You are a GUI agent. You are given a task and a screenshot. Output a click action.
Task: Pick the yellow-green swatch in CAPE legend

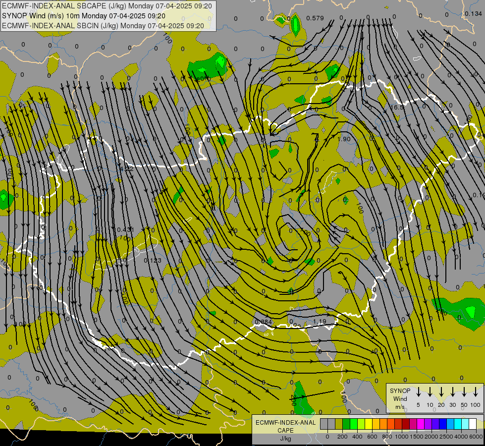[x=362, y=424]
